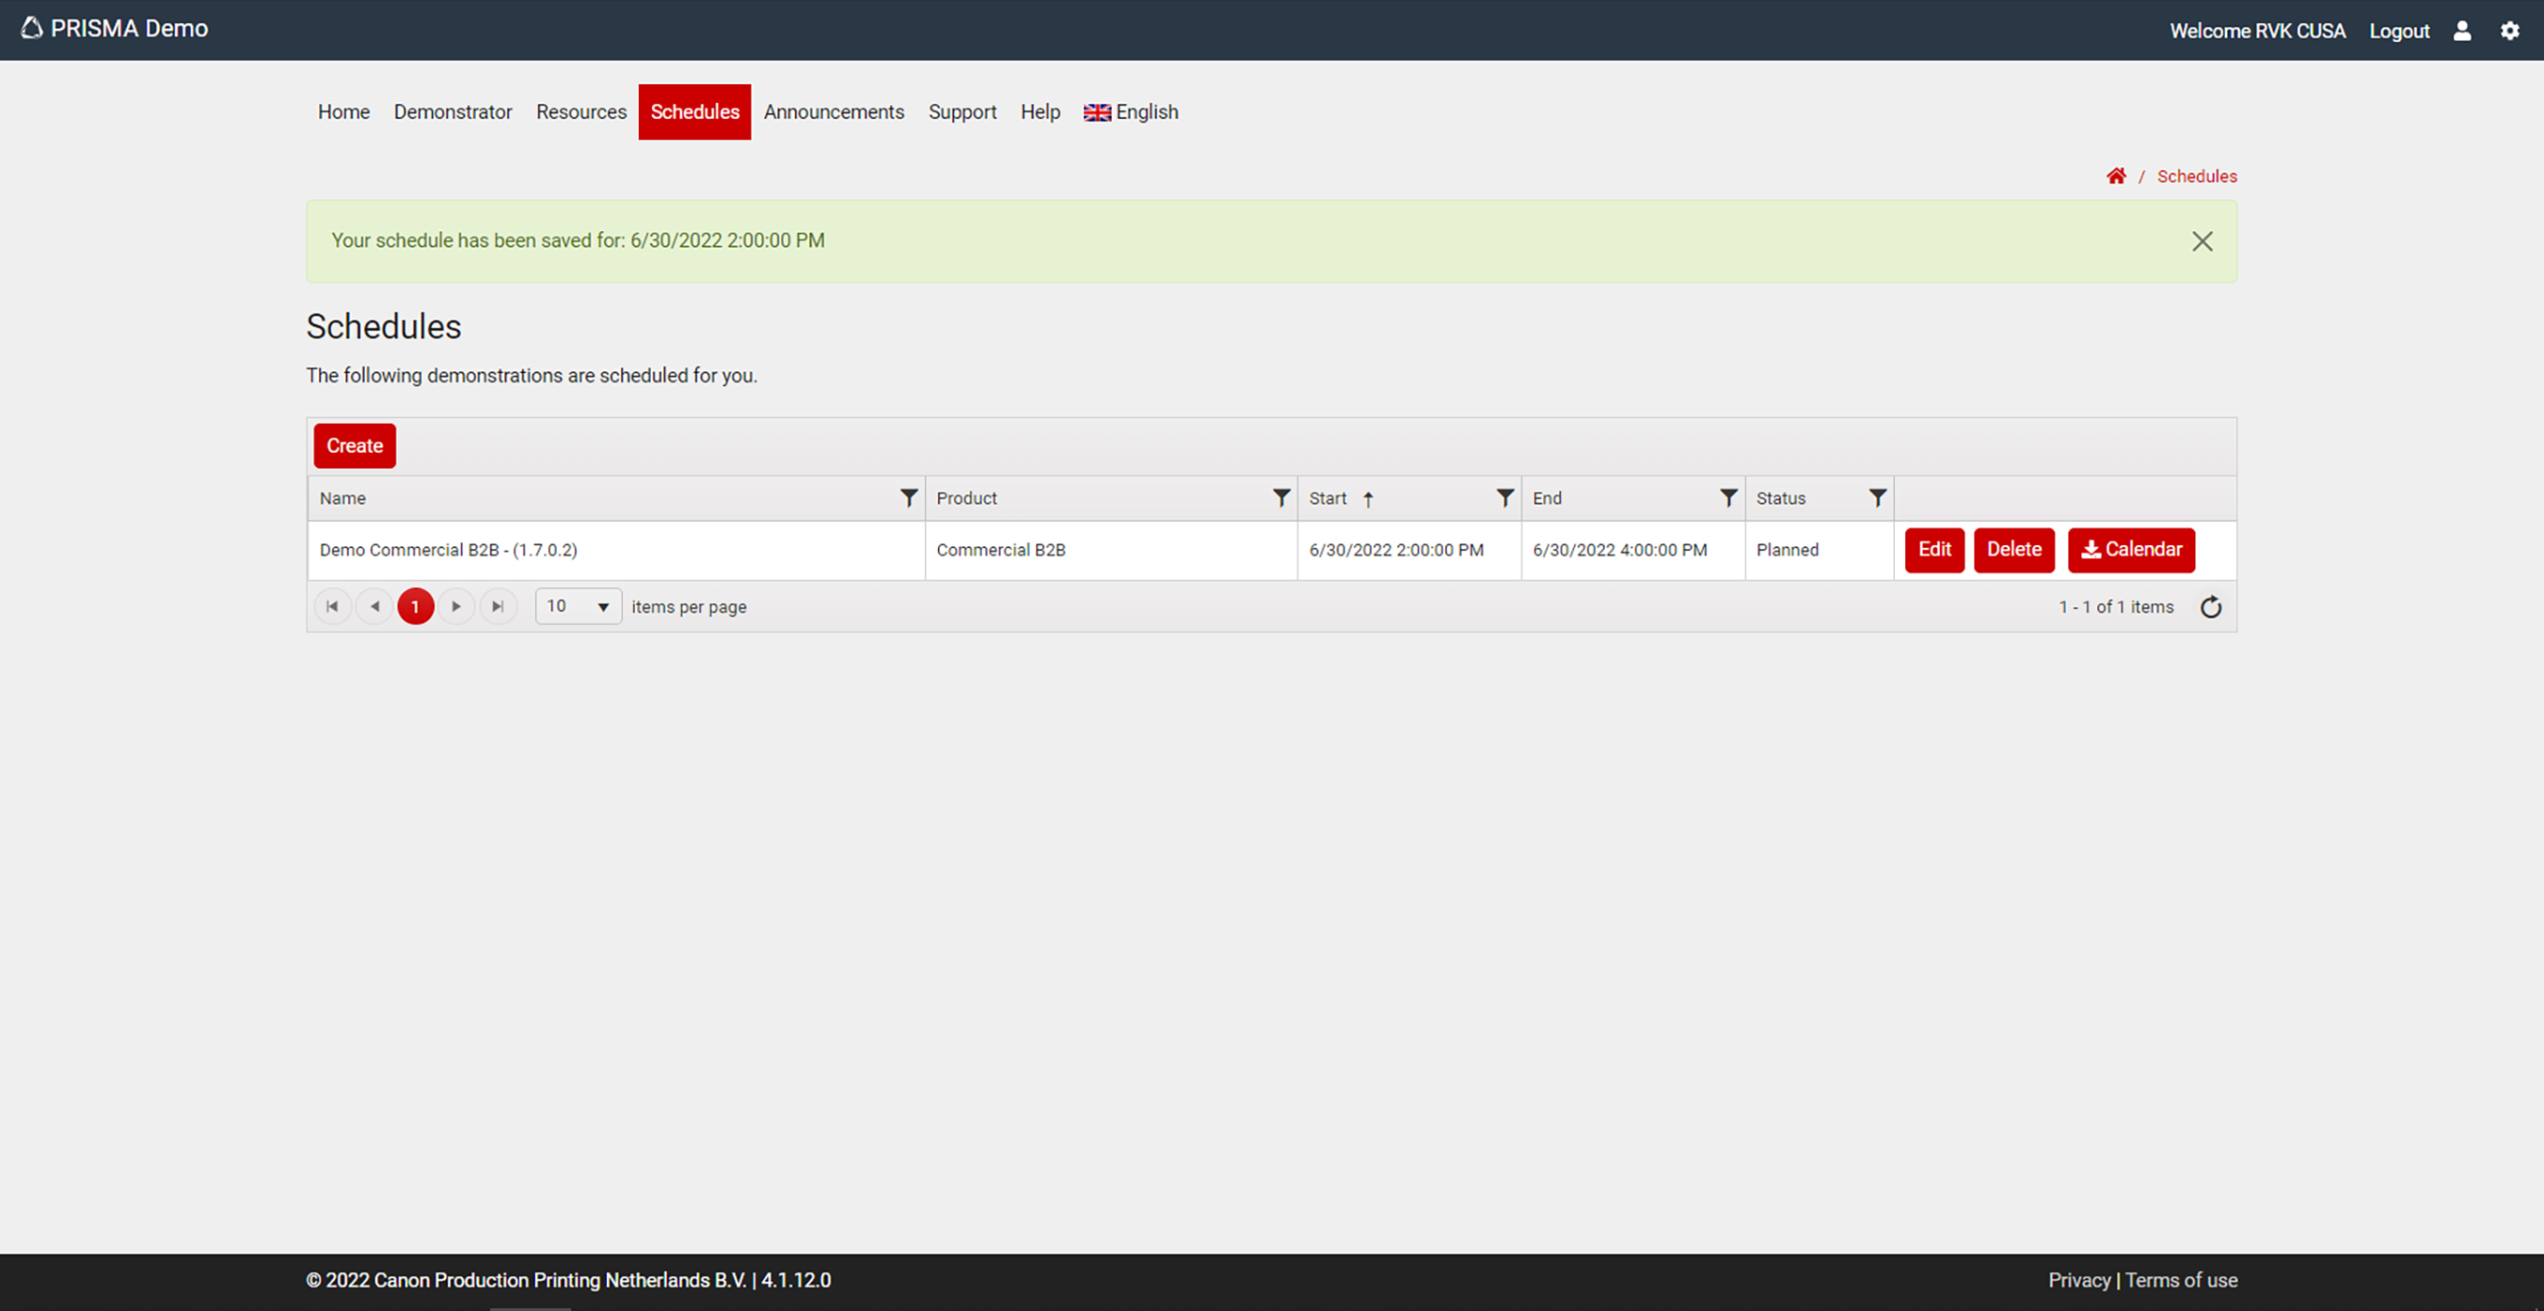Screen dimensions: 2544x1311
Task: Open the Announcements menu
Action: (833, 112)
